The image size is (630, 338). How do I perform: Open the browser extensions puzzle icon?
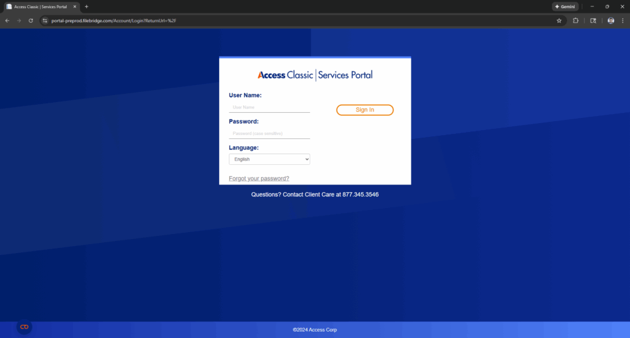coord(575,20)
